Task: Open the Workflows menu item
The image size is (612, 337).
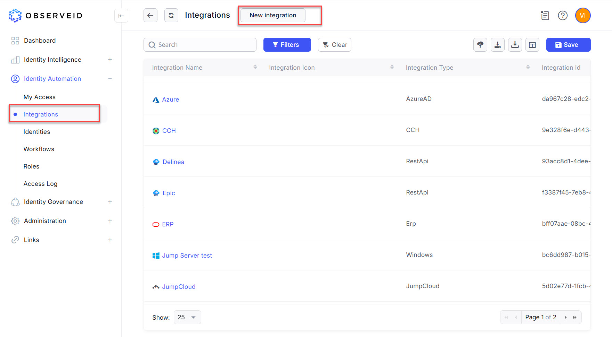Action: (39, 149)
